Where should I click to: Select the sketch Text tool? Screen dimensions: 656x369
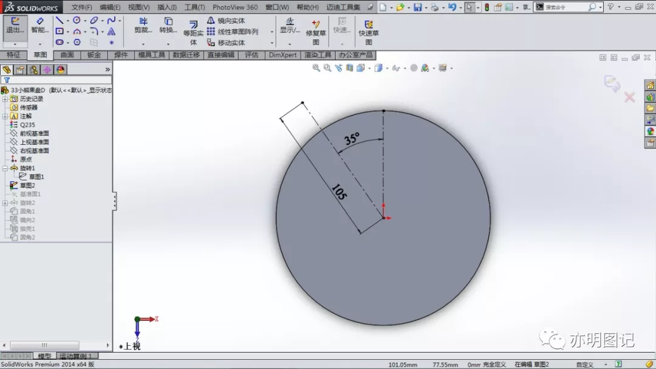(111, 32)
